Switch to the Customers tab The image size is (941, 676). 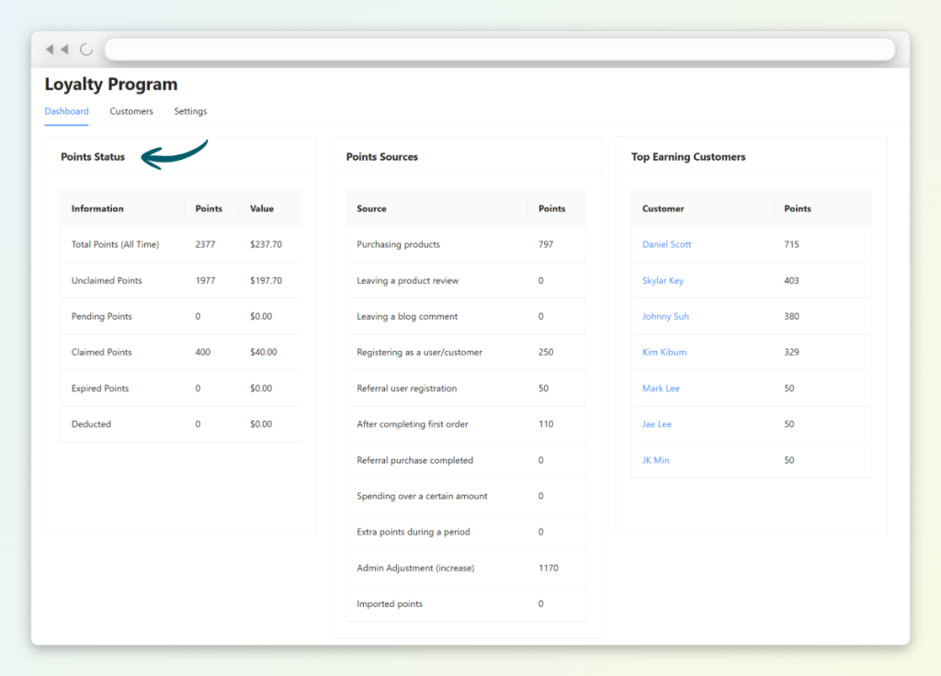(130, 111)
